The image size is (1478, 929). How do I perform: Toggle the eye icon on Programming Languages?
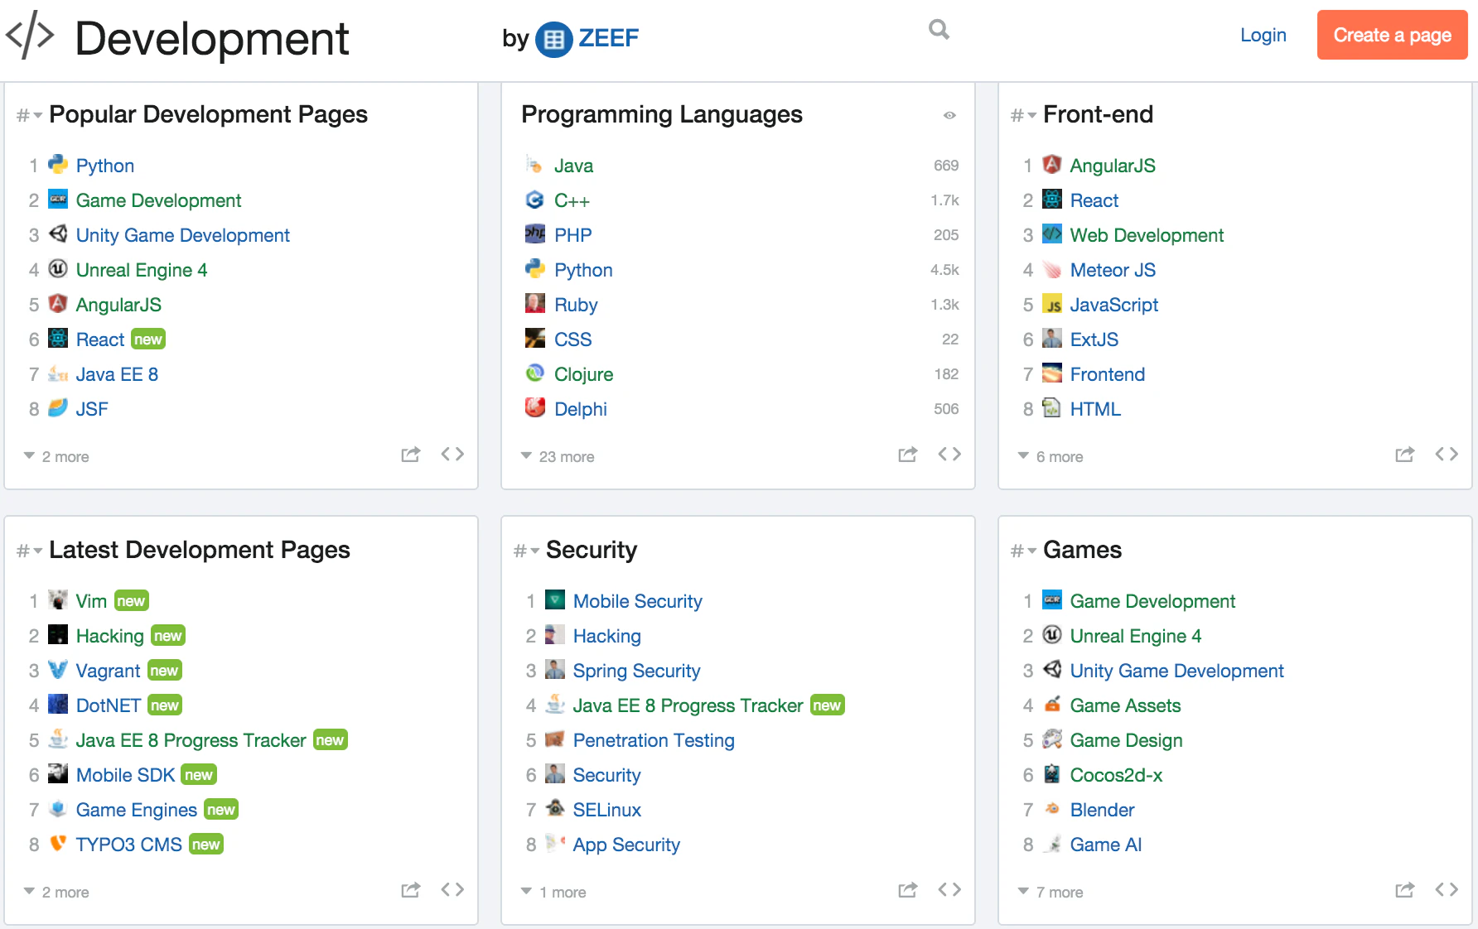click(x=949, y=115)
